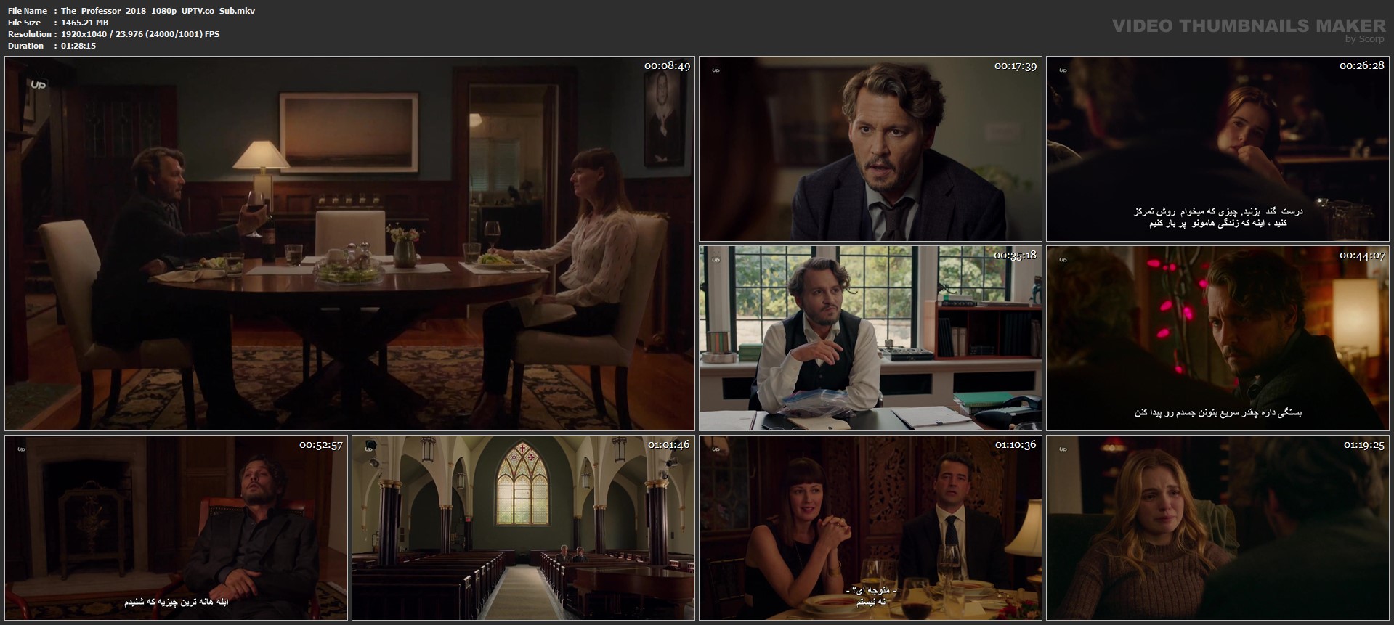
Task: Click the 00:17:39 timestamp label
Action: click(x=1015, y=66)
